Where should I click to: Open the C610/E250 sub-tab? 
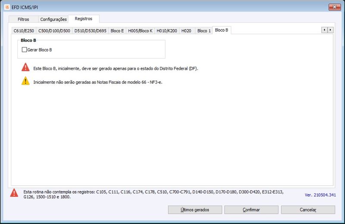[24, 31]
